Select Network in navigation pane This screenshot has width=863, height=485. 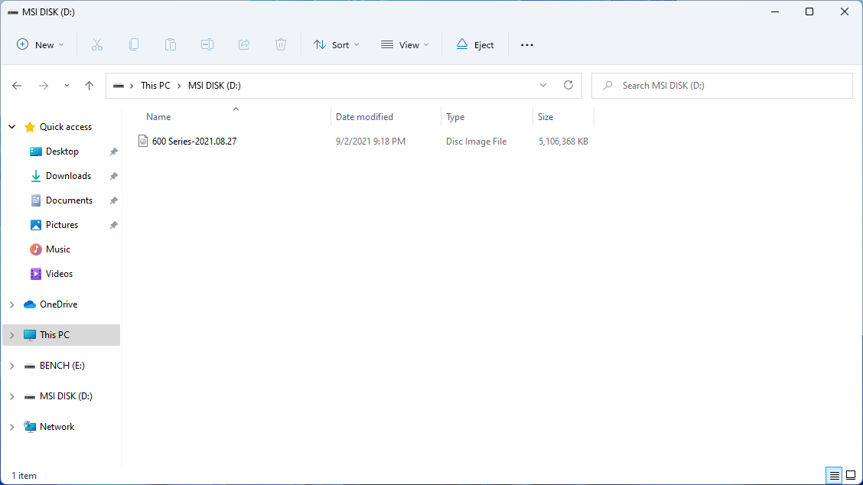pos(57,427)
